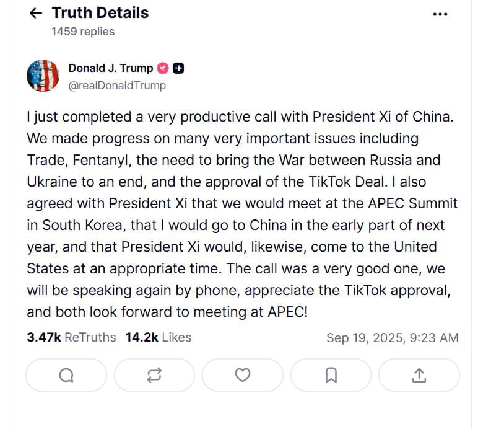Open the Donald J. Trump display name link

[x=111, y=68]
